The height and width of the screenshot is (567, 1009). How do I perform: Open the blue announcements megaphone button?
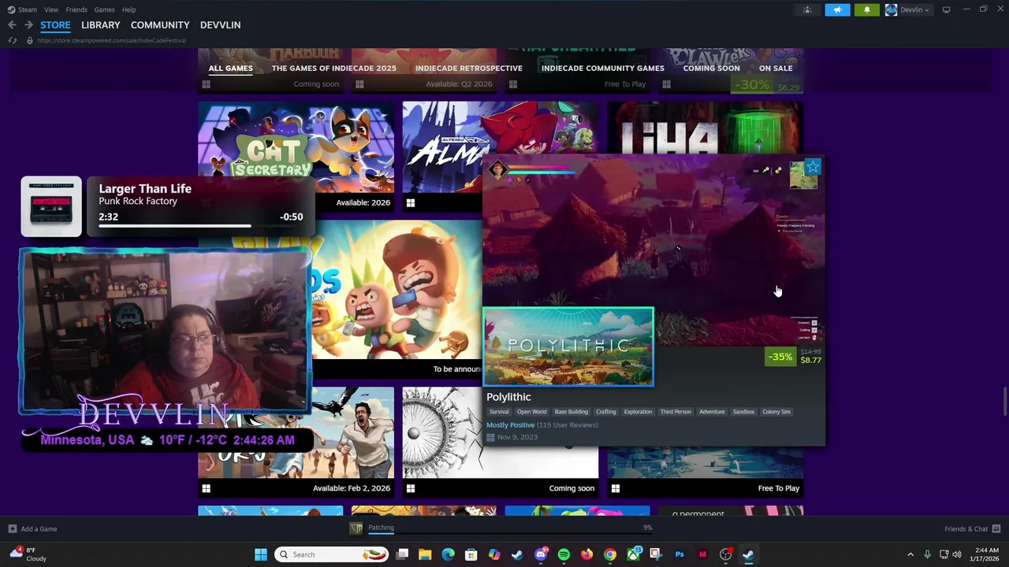[837, 9]
